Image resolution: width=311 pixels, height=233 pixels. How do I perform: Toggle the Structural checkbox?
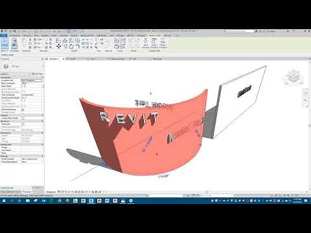23,124
